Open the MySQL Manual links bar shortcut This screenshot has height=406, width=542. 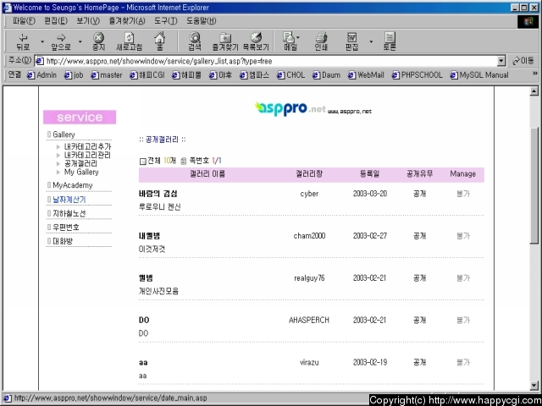pos(479,75)
